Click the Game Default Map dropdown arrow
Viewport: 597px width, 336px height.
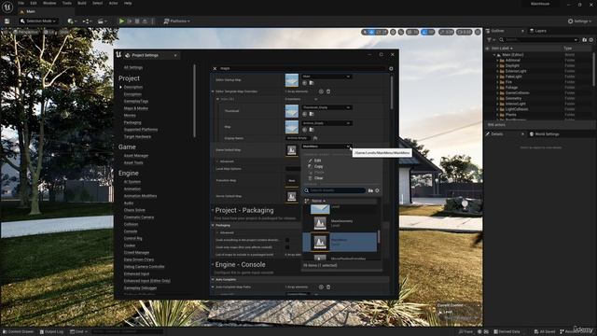[x=348, y=147]
